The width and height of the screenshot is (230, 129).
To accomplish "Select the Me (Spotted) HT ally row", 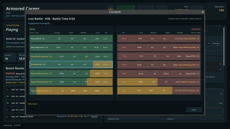I will [71, 64].
